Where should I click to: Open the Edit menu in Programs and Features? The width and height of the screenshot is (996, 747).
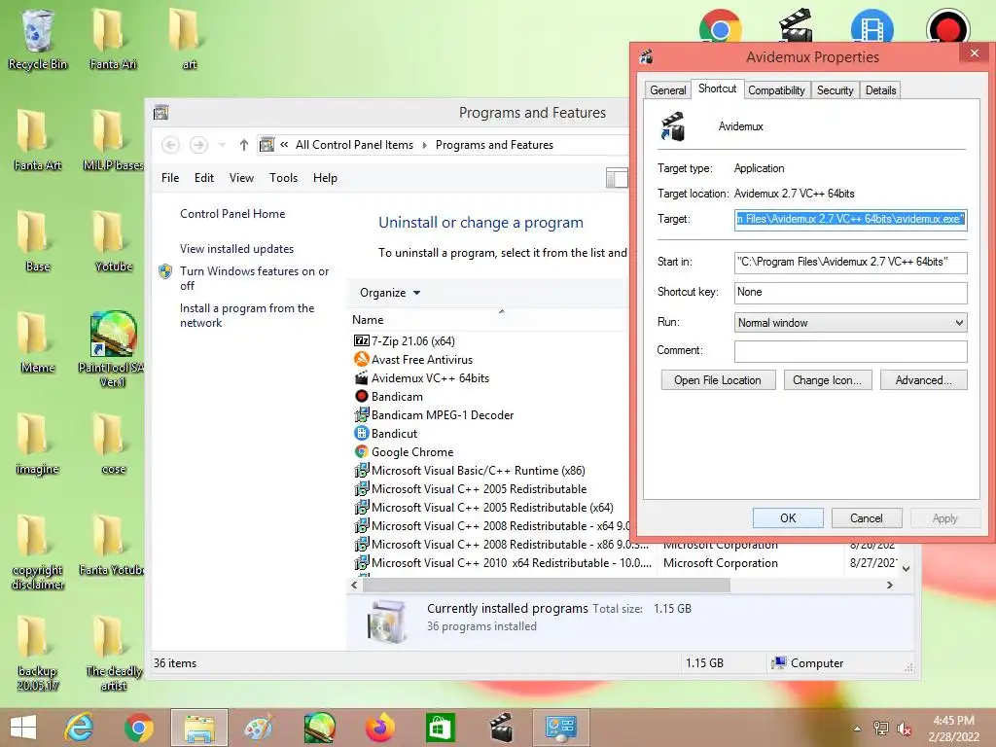pos(204,178)
